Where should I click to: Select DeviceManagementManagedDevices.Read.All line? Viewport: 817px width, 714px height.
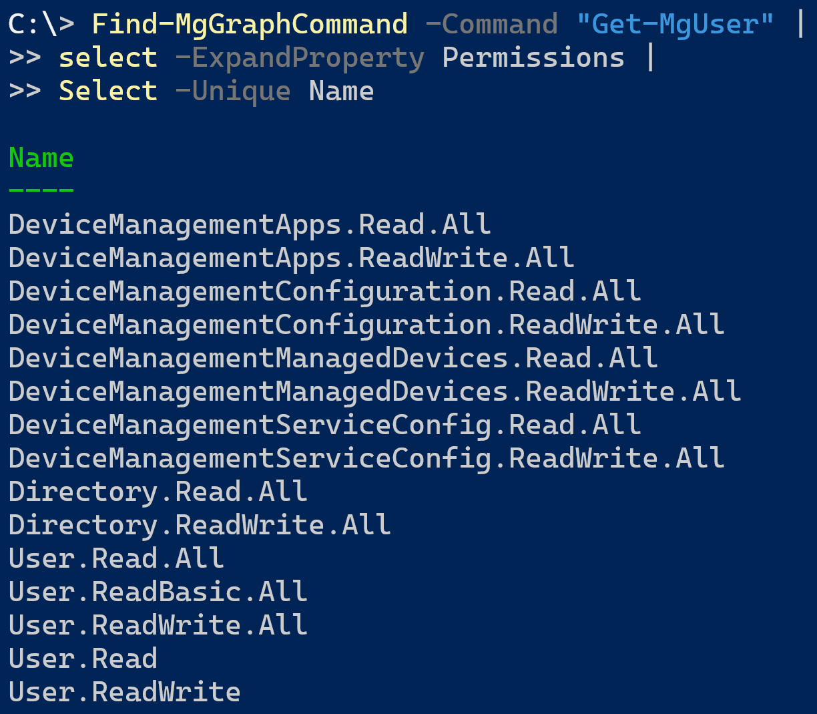[333, 359]
